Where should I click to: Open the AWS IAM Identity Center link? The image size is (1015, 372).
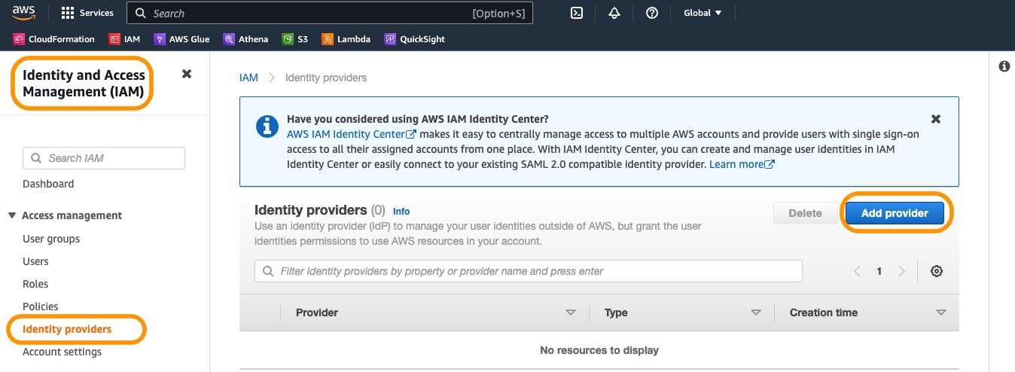point(352,133)
